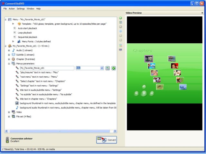Select the horses chapter thumbnail

(160, 87)
